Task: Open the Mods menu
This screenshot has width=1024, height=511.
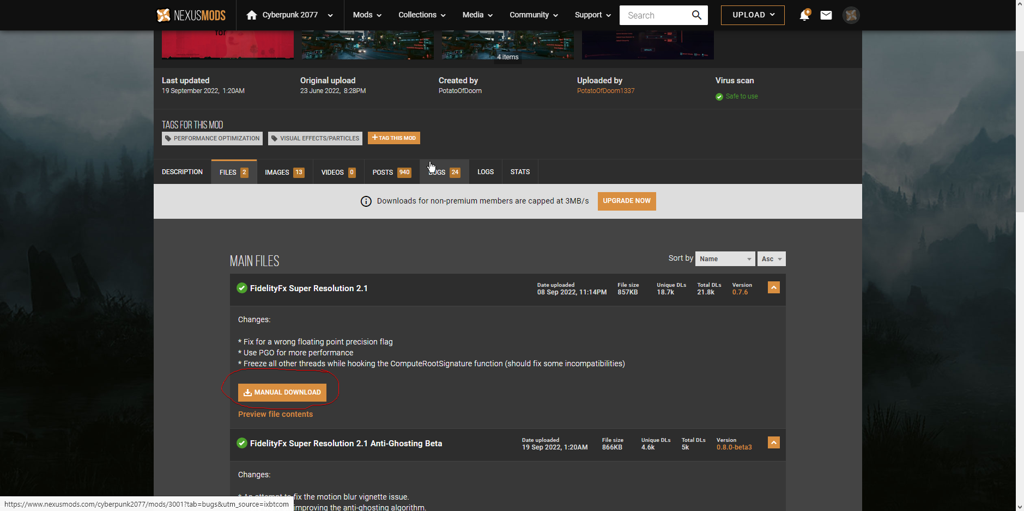Action: pos(367,15)
